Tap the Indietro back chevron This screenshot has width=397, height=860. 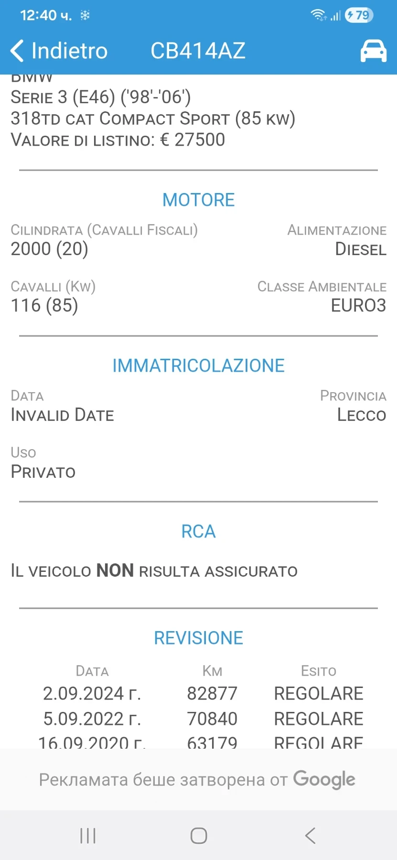[17, 51]
